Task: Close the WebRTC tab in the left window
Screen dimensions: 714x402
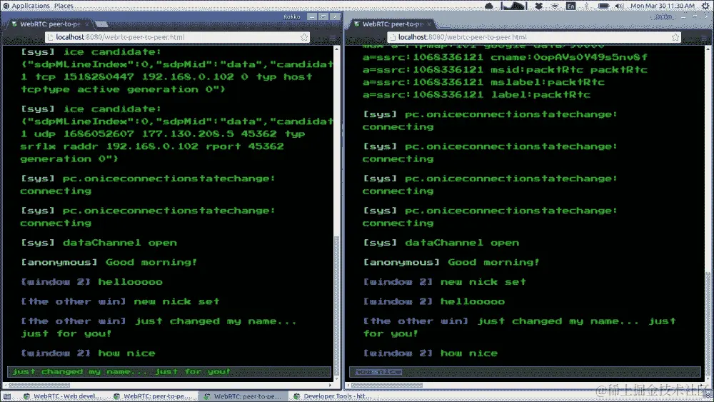Action: tap(86, 24)
